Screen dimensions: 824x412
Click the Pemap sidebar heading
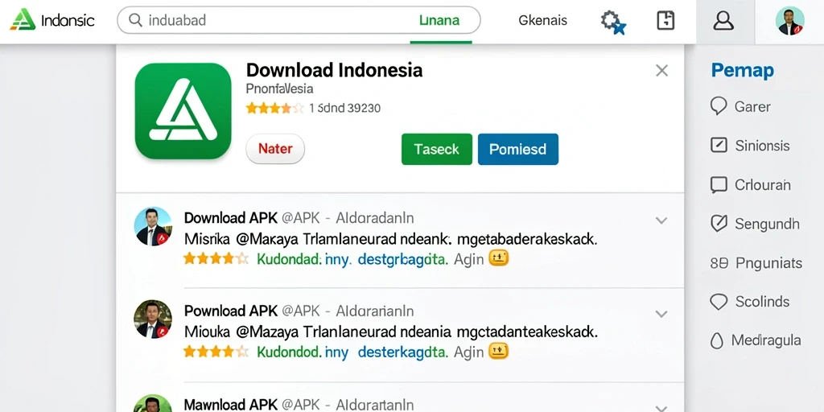point(743,71)
